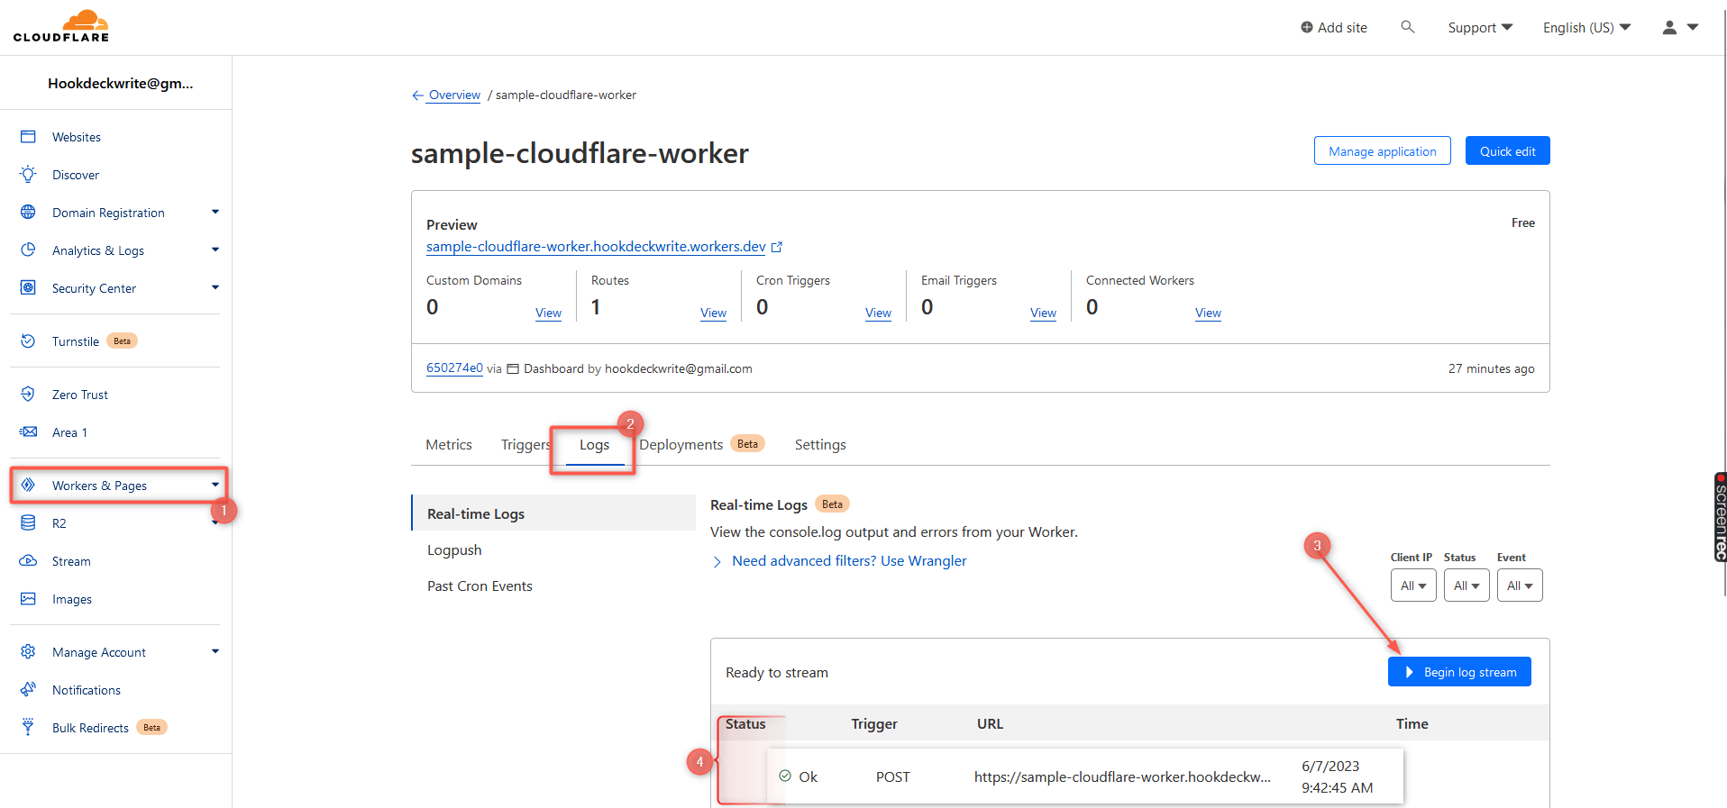Screen dimensions: 1727x808
Task: Expand the Domain Registration menu arrow
Action: 215,213
